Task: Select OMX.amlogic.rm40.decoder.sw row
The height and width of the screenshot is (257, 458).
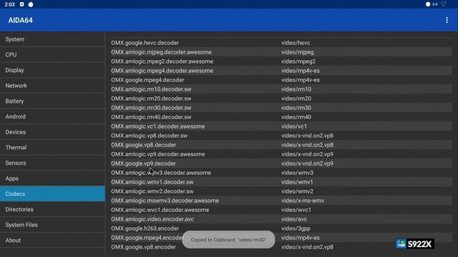Action: pyautogui.click(x=281, y=117)
